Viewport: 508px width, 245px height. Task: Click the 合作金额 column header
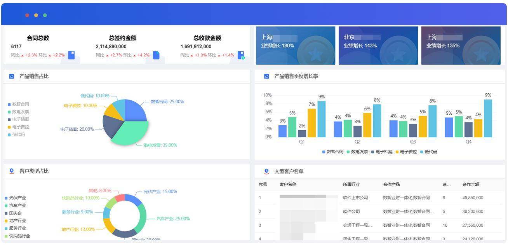pos(471,184)
